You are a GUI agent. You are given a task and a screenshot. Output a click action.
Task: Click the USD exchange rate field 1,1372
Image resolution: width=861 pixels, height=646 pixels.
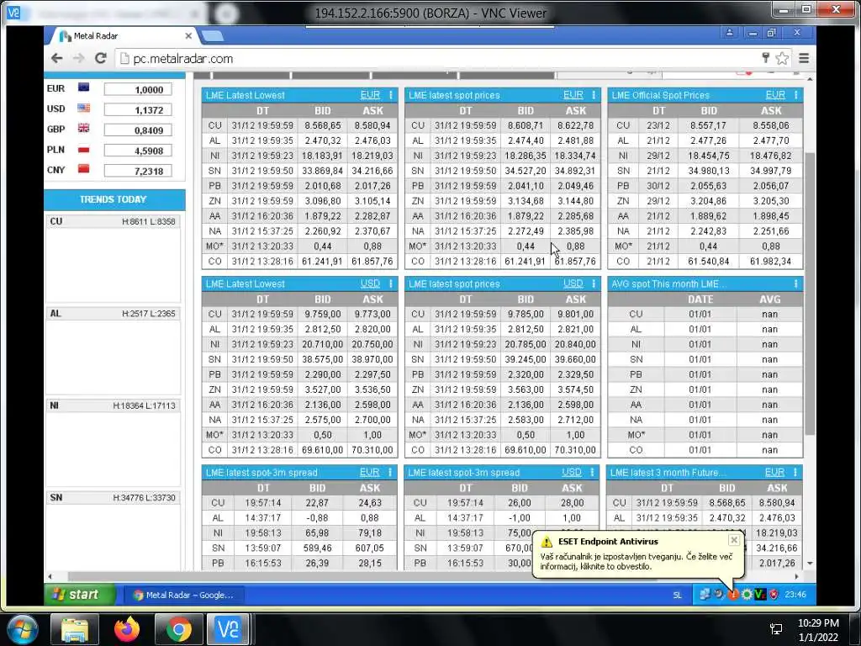coord(138,110)
